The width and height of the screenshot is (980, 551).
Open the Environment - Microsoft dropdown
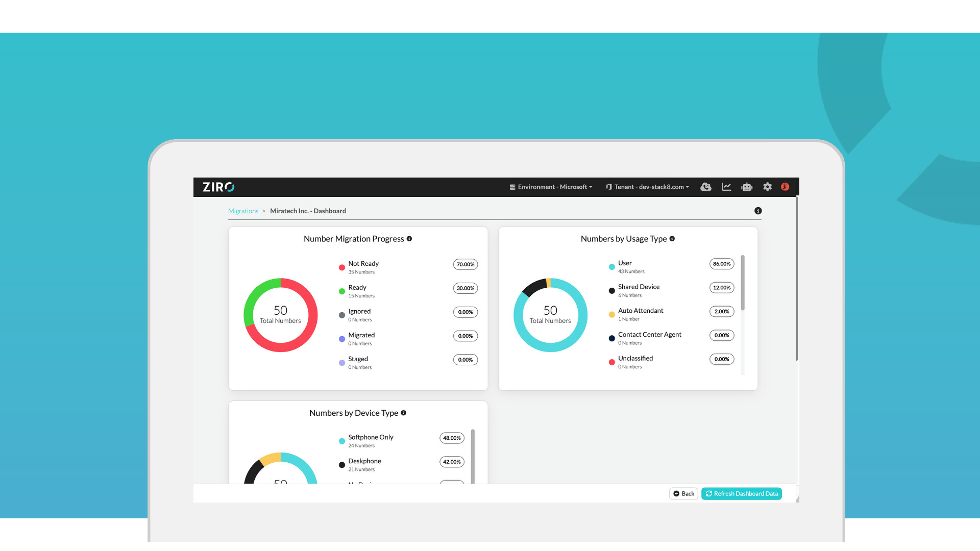pos(551,187)
